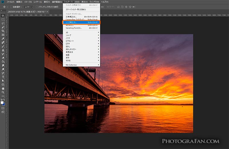Select the Brush tool
Viewport: 229px width, 149px height.
point(3,46)
